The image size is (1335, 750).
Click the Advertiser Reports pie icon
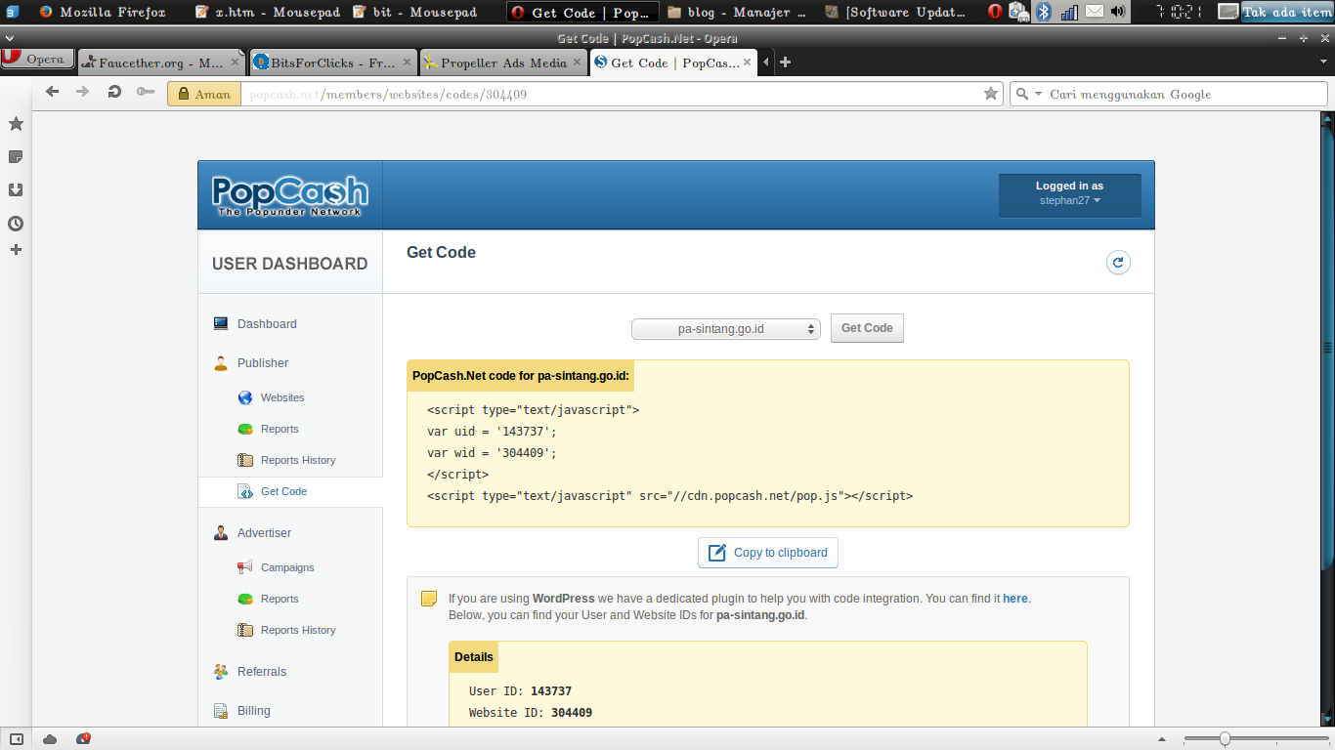pos(245,600)
